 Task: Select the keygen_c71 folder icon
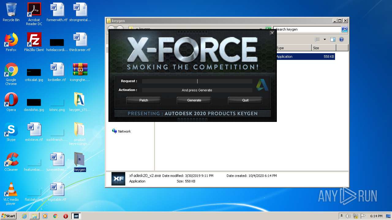coord(80,102)
